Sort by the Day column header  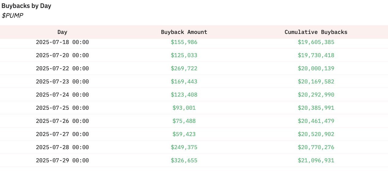(x=62, y=32)
